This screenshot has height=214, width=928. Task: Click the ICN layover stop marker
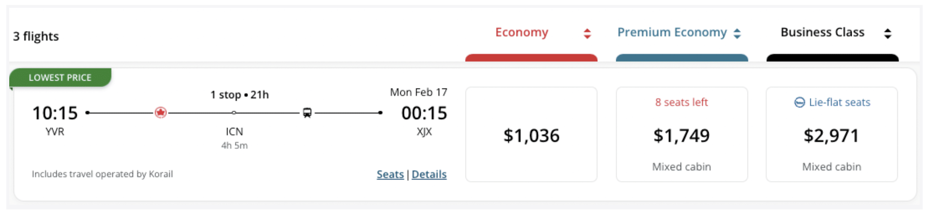234,113
